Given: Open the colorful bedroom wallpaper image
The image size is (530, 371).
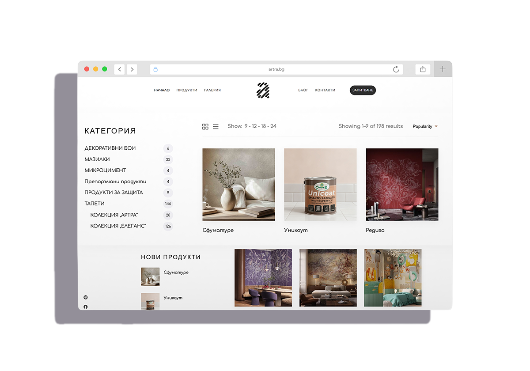Looking at the screenshot, I should [393, 278].
